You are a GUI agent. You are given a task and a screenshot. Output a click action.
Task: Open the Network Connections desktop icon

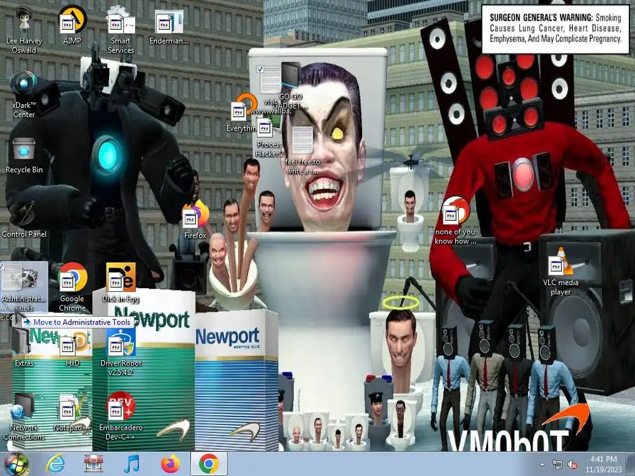[x=24, y=417]
